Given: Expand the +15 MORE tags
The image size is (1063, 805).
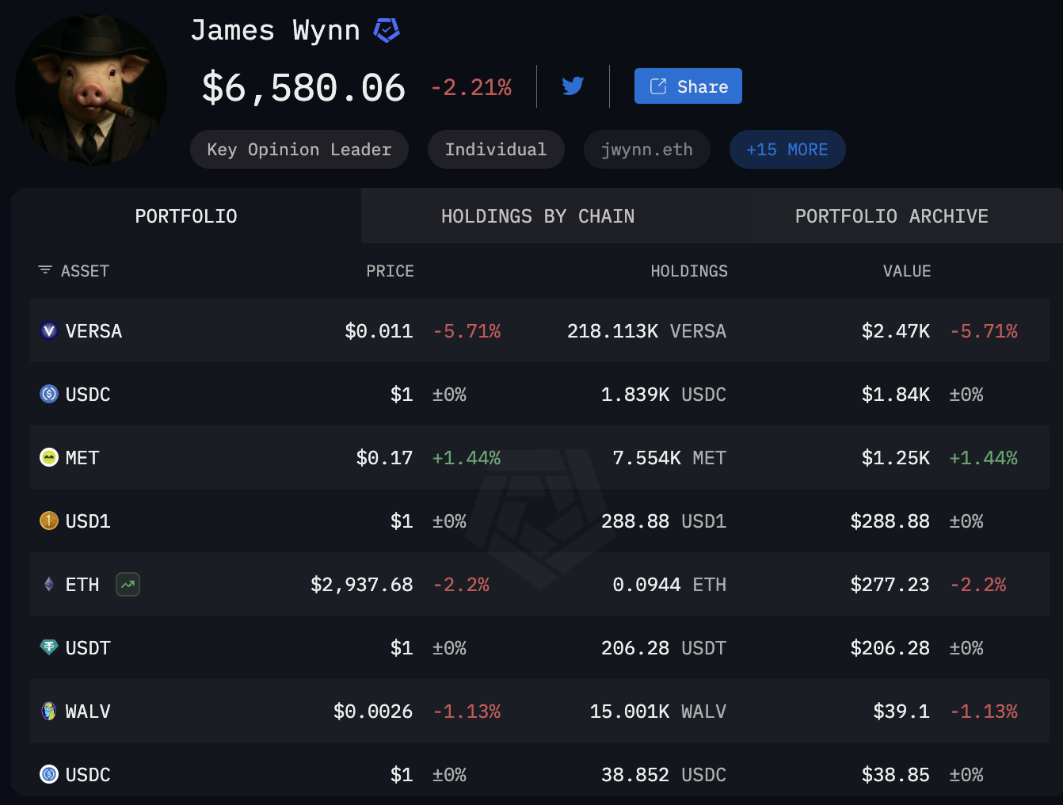Looking at the screenshot, I should click(787, 149).
